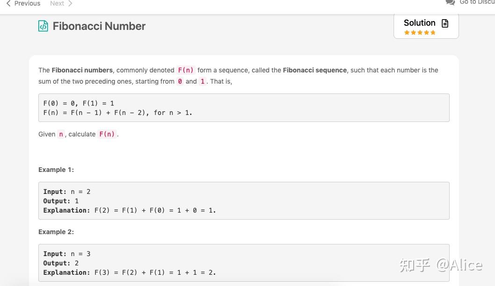Click the Solution document icon
This screenshot has height=286, width=495.
445,23
